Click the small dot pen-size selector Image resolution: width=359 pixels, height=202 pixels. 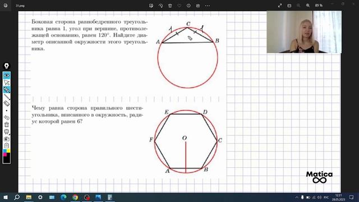point(7,111)
